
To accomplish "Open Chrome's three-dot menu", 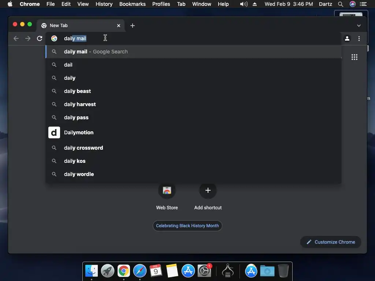I will point(359,38).
